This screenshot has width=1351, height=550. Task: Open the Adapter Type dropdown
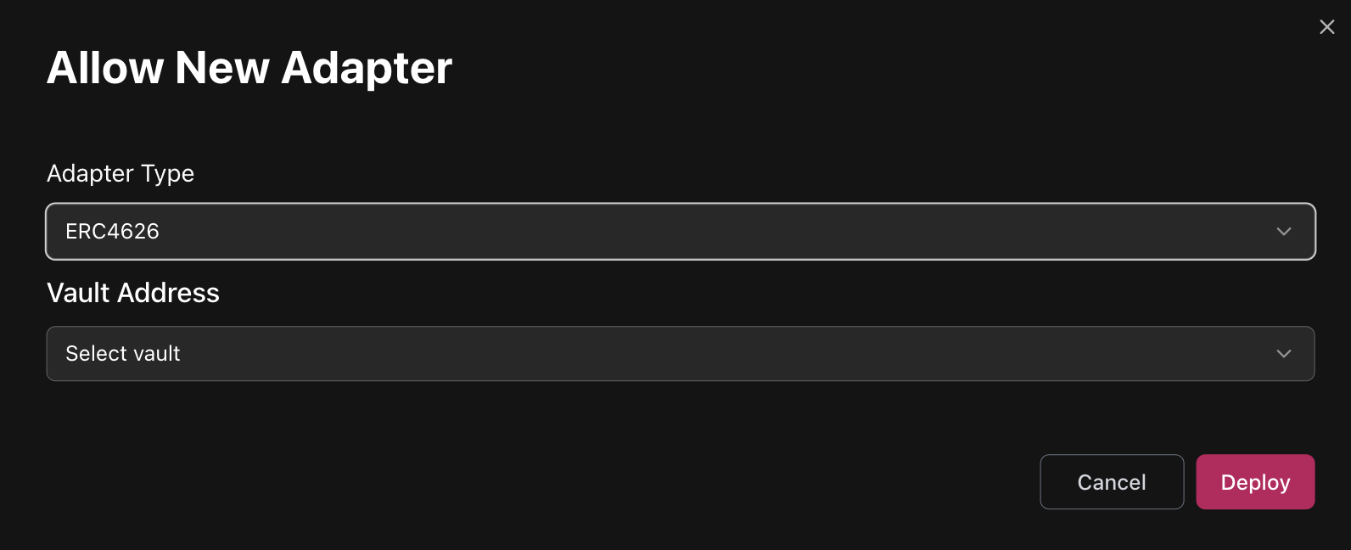pos(680,231)
